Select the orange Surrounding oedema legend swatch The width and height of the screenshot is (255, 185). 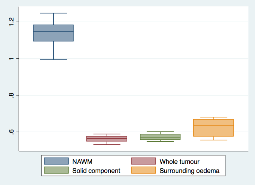(143, 170)
